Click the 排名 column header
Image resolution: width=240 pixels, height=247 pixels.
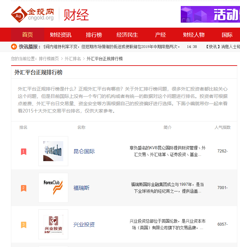point(23,127)
